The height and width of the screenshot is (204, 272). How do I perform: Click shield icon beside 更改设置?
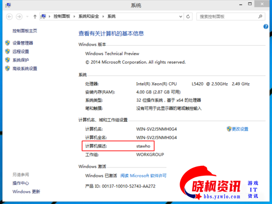coord(229,129)
